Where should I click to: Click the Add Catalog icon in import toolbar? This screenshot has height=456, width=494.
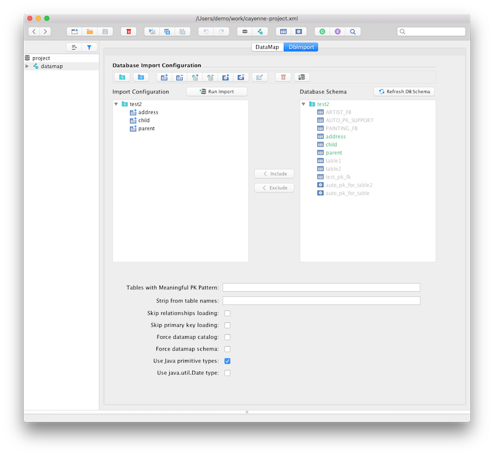[122, 77]
